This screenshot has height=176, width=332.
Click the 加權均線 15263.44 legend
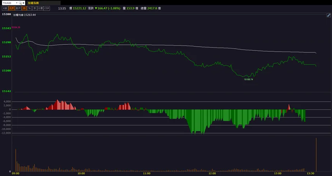tap(24, 15)
